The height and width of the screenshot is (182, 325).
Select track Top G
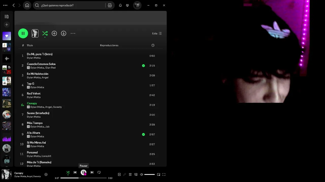coord(30,84)
